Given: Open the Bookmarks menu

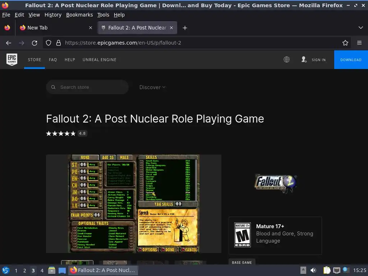Looking at the screenshot, I should (x=79, y=15).
